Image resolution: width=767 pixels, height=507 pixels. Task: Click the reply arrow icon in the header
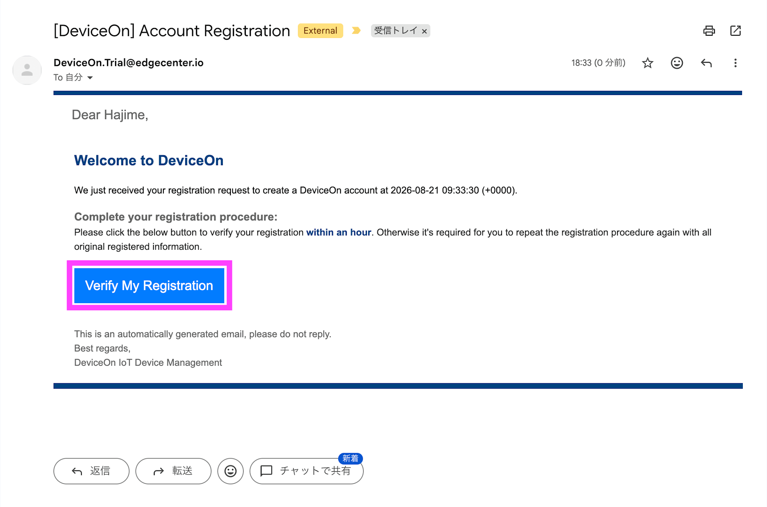(x=706, y=63)
